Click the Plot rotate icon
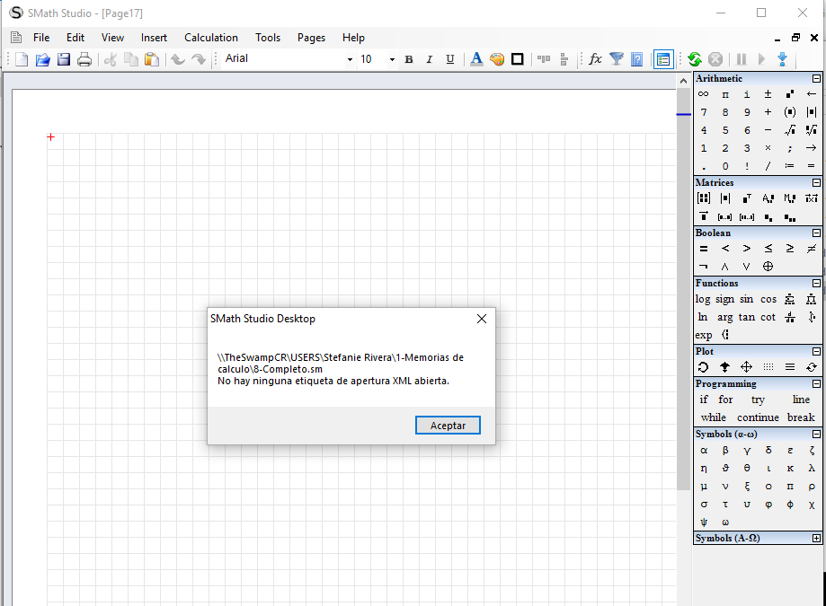This screenshot has width=826, height=606. tap(704, 367)
